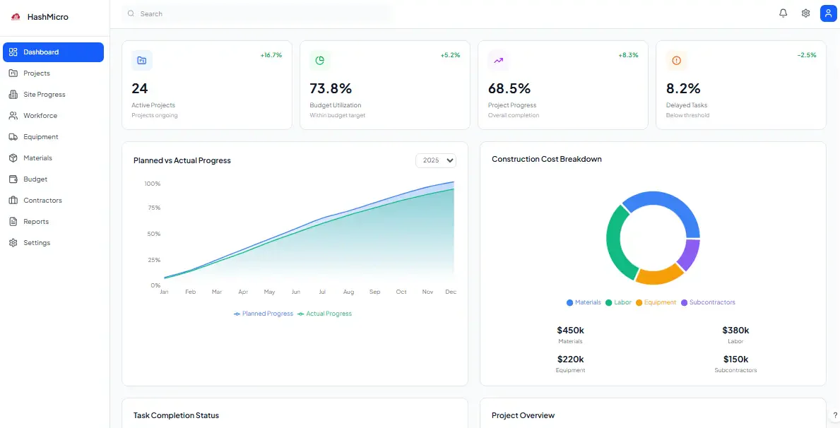Click the Project Overview heading
The image size is (840, 428).
point(523,416)
